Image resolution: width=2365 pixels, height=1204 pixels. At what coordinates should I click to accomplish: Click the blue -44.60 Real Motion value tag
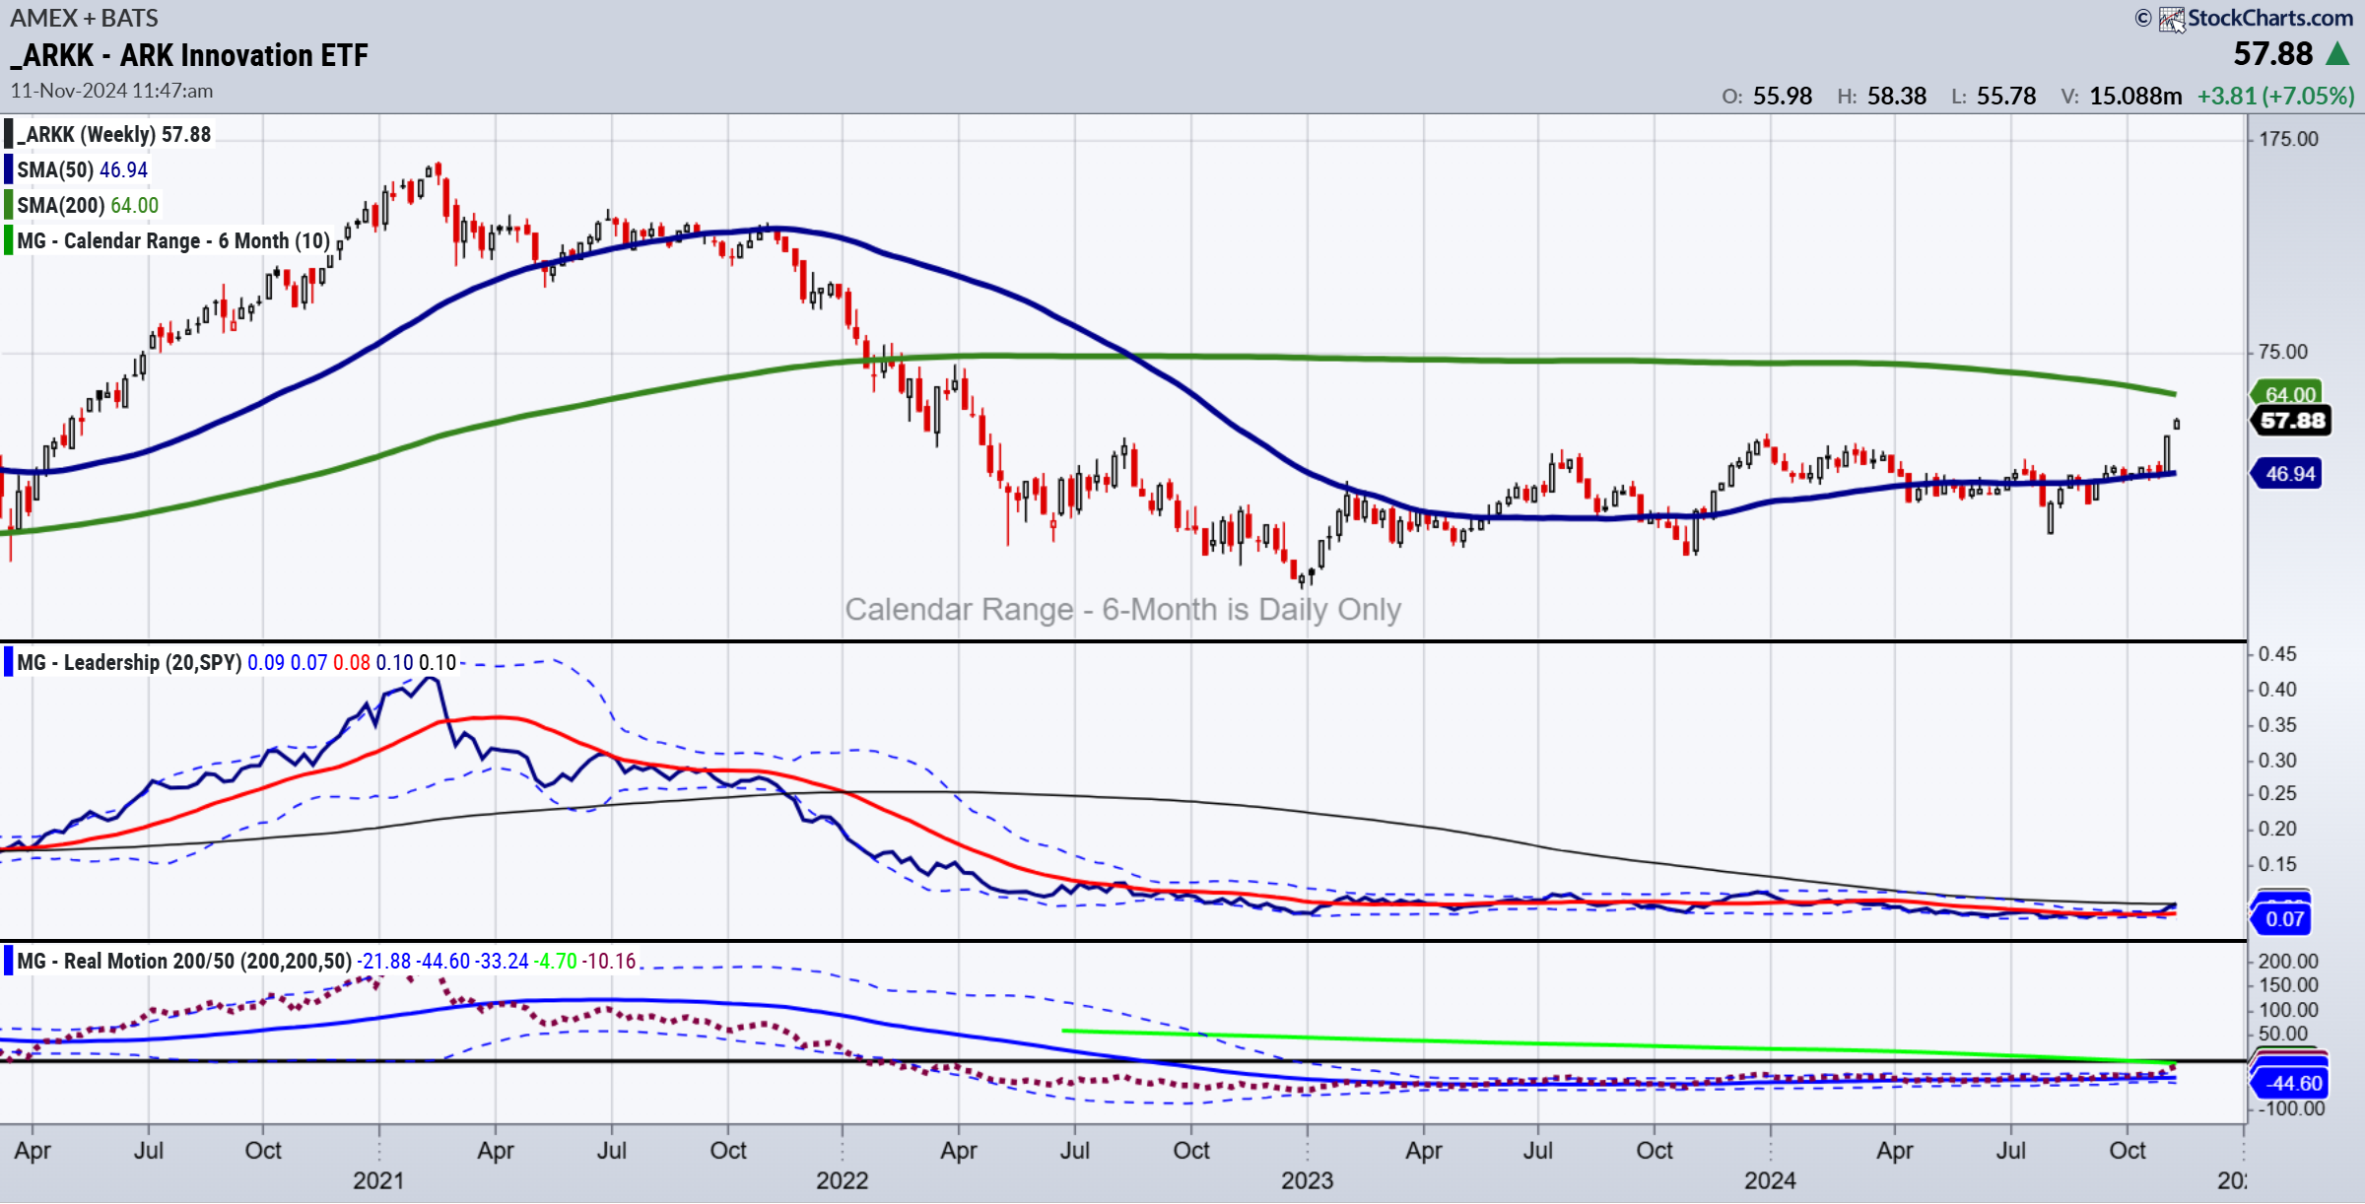[x=2292, y=1083]
